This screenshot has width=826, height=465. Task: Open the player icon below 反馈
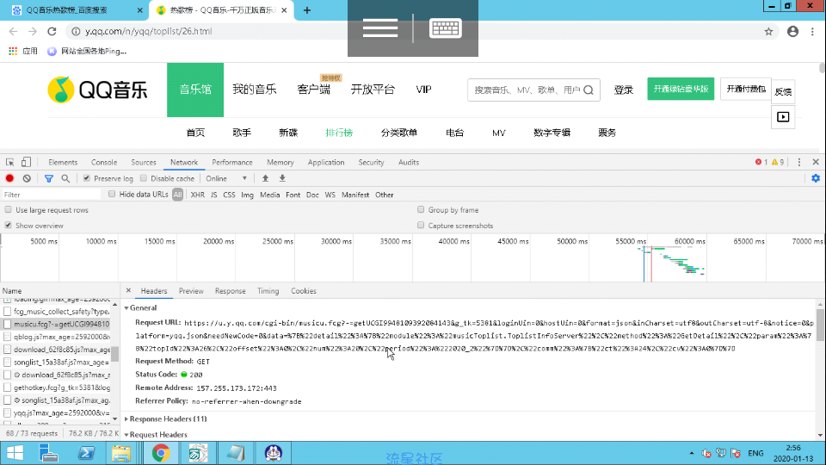pyautogui.click(x=783, y=117)
